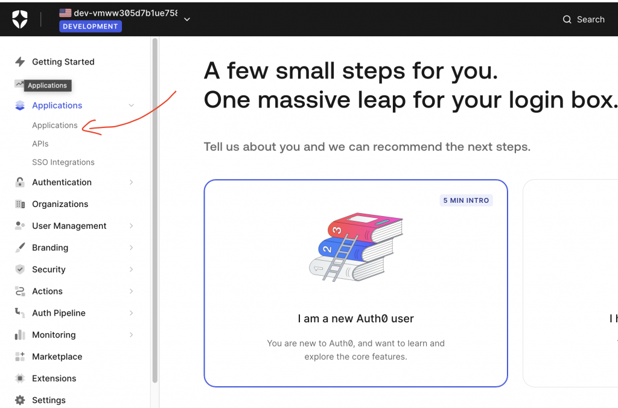Image resolution: width=618 pixels, height=408 pixels.
Task: Click the tenant name dev-vmww305d7b1ue75
Action: pyautogui.click(x=126, y=13)
